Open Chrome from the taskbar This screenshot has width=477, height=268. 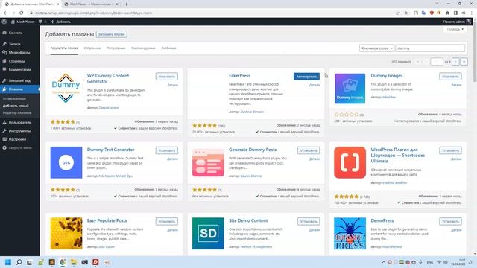tap(63, 262)
